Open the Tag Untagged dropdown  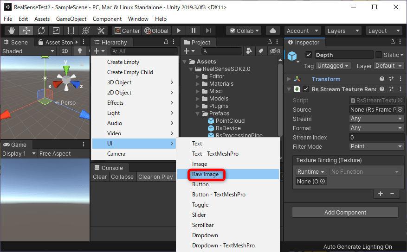click(x=333, y=66)
